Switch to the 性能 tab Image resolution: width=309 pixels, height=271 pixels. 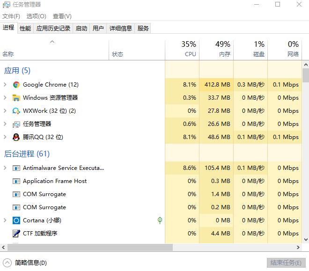tap(25, 29)
